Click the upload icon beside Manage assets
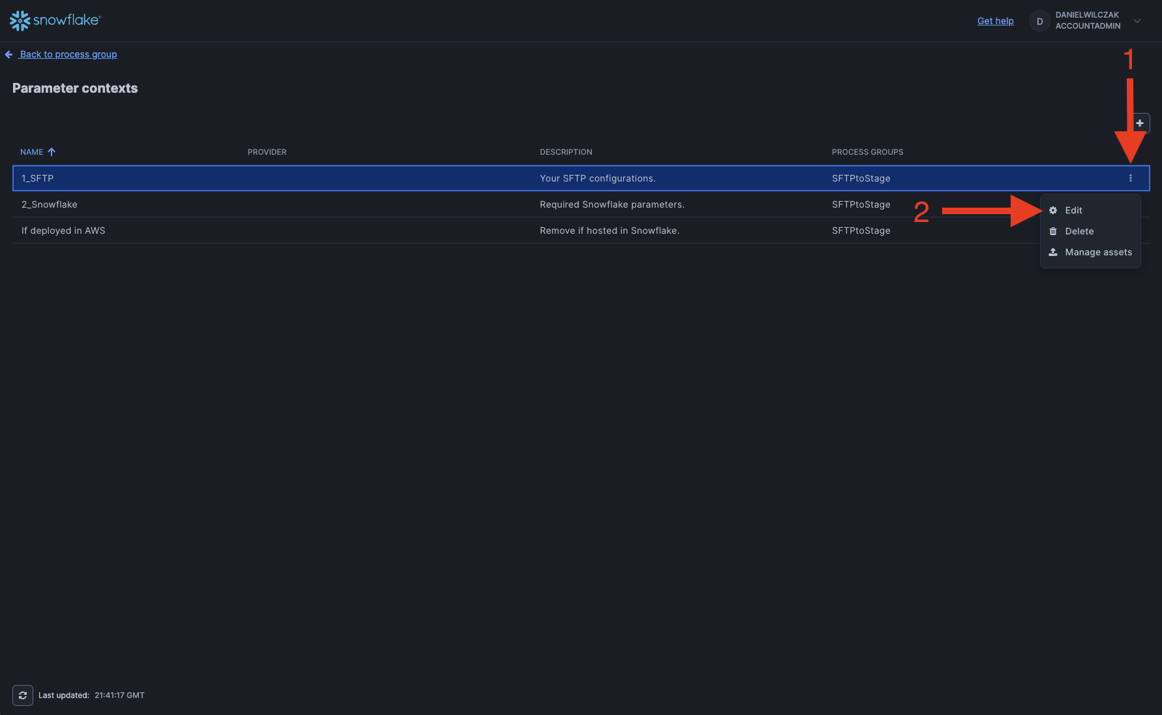 click(x=1053, y=252)
